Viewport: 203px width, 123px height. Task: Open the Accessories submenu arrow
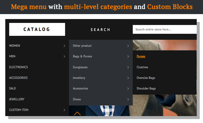tap(128, 89)
